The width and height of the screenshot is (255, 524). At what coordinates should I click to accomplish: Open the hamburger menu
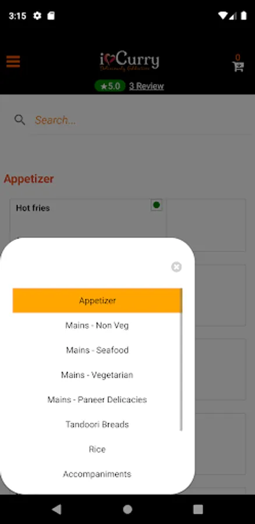click(x=13, y=62)
